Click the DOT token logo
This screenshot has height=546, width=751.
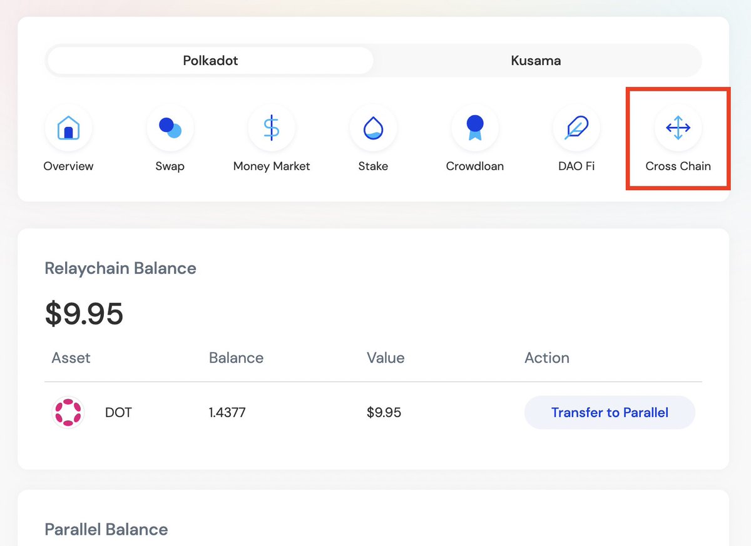coord(68,413)
